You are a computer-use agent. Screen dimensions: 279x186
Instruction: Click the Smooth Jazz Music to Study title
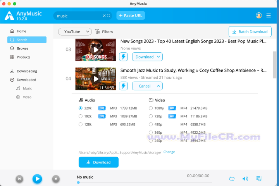point(193,70)
